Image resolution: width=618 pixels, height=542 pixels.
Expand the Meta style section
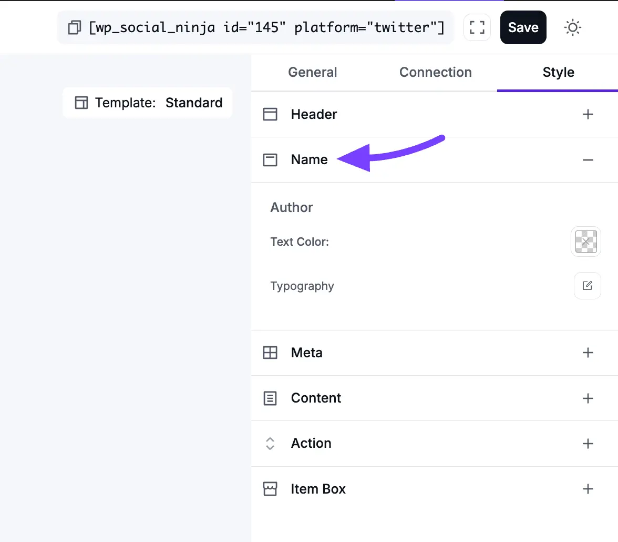click(x=588, y=353)
